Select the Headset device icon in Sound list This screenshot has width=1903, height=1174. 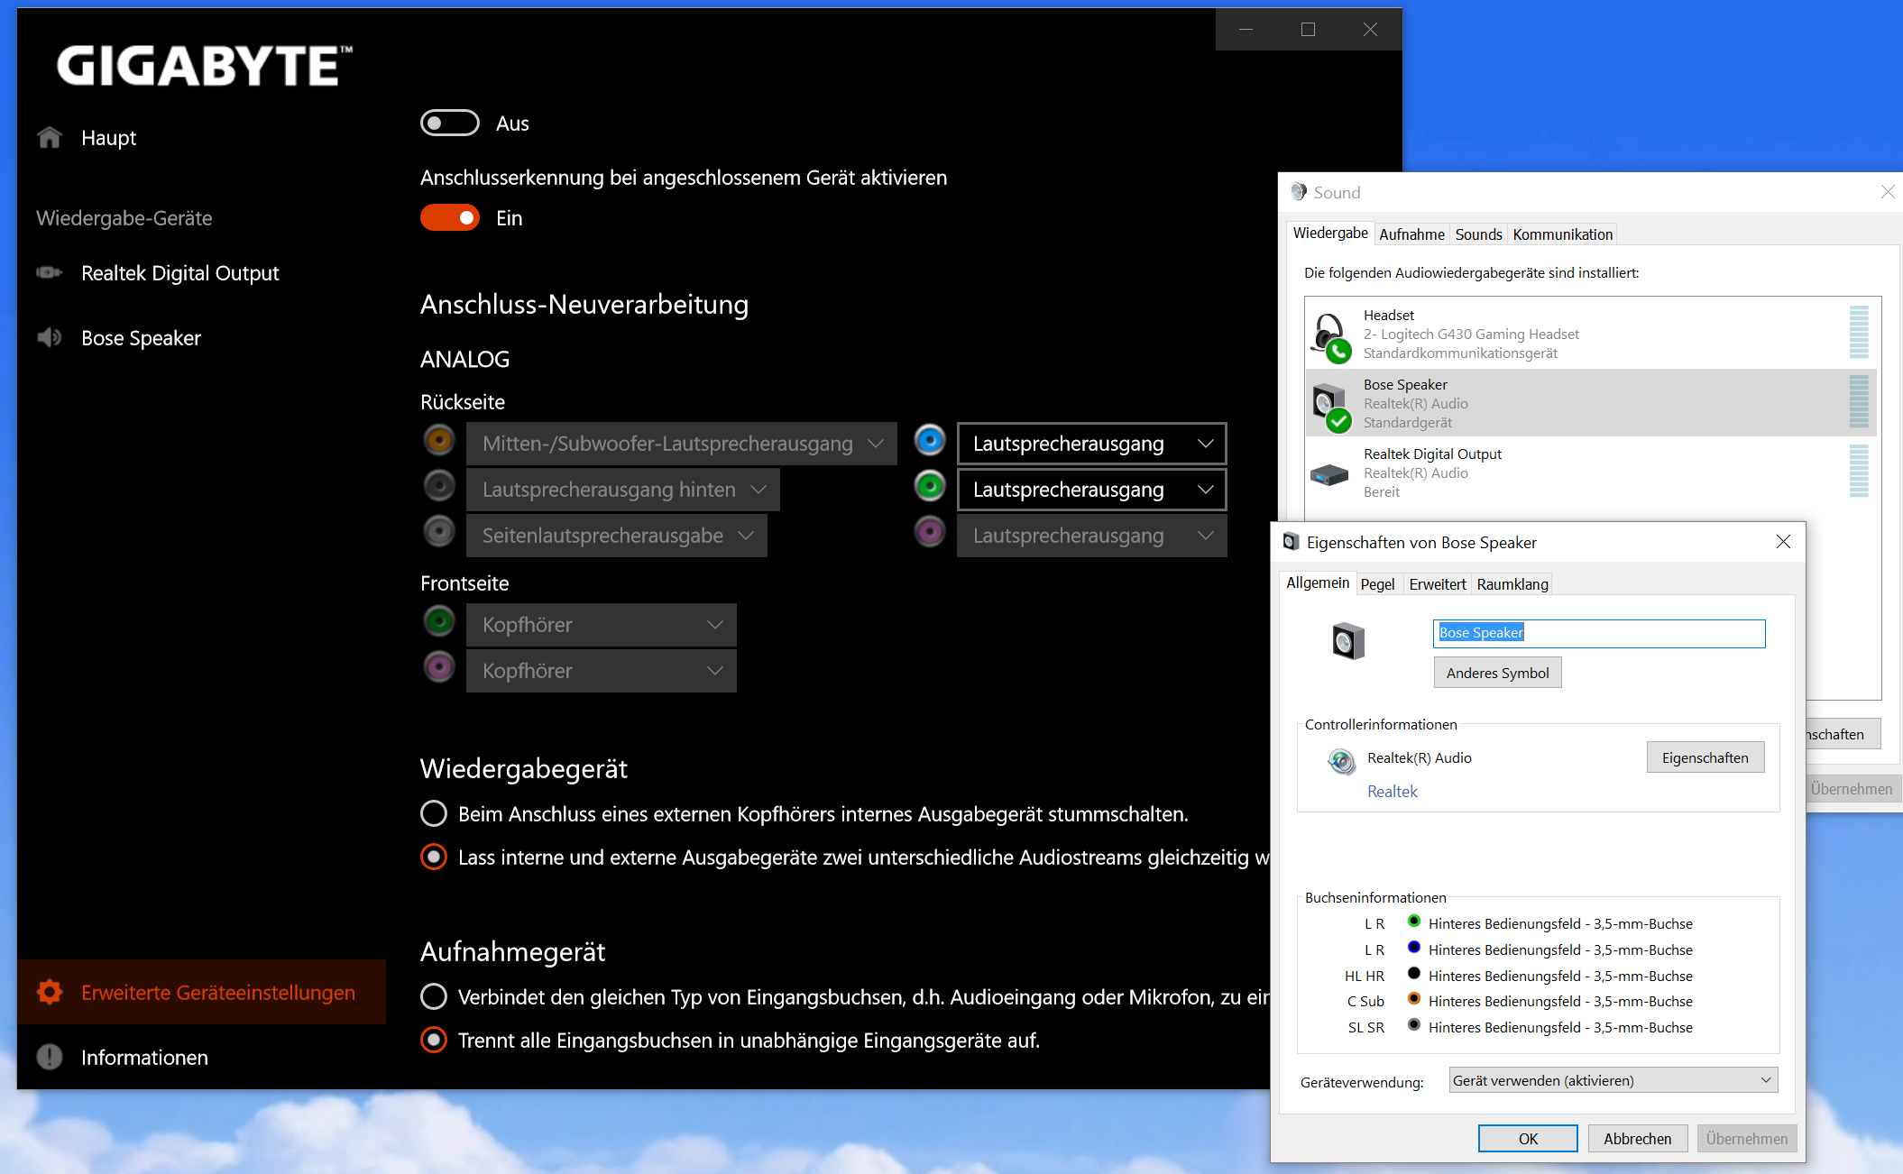click(1330, 335)
